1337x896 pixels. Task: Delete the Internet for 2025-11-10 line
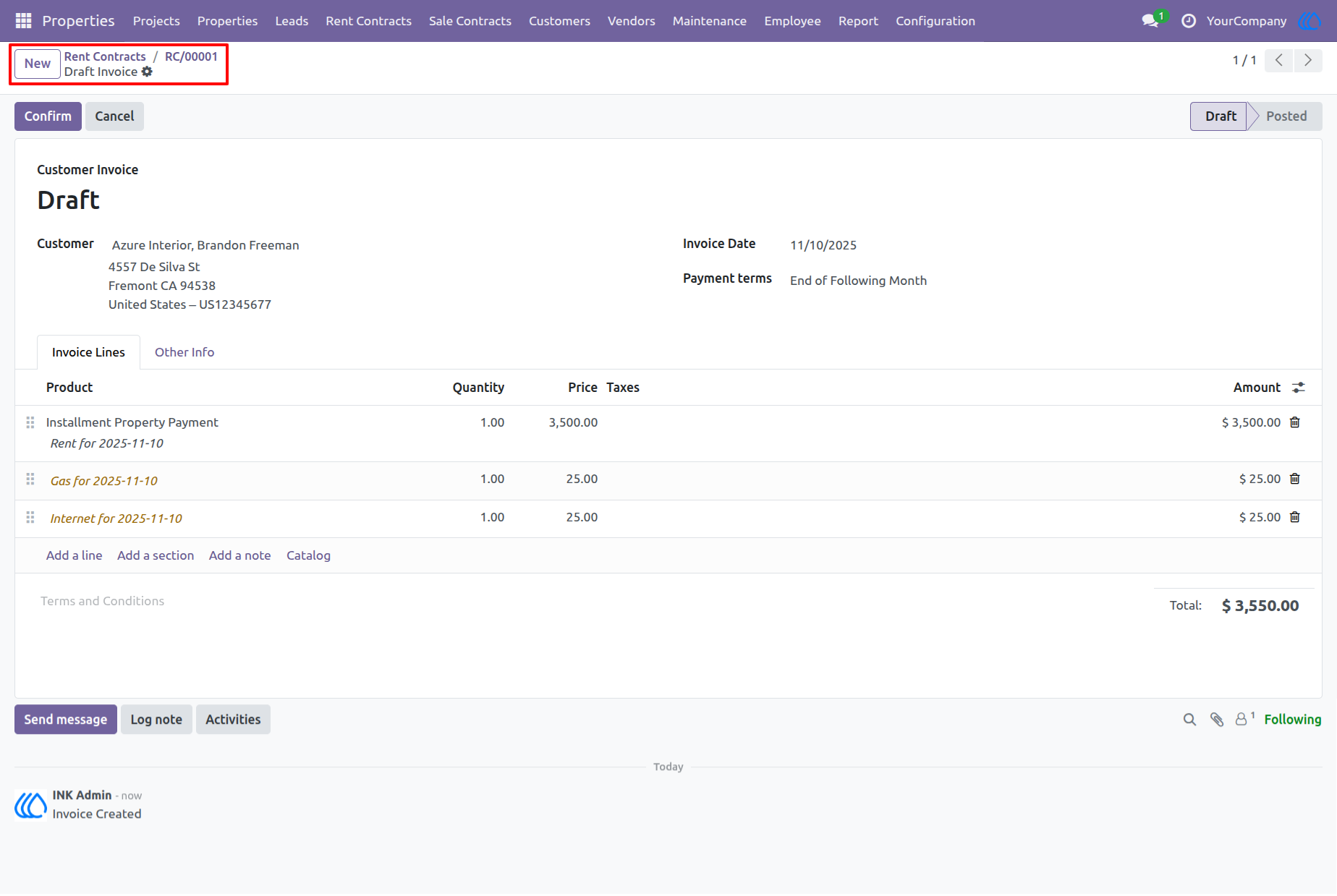click(x=1295, y=517)
